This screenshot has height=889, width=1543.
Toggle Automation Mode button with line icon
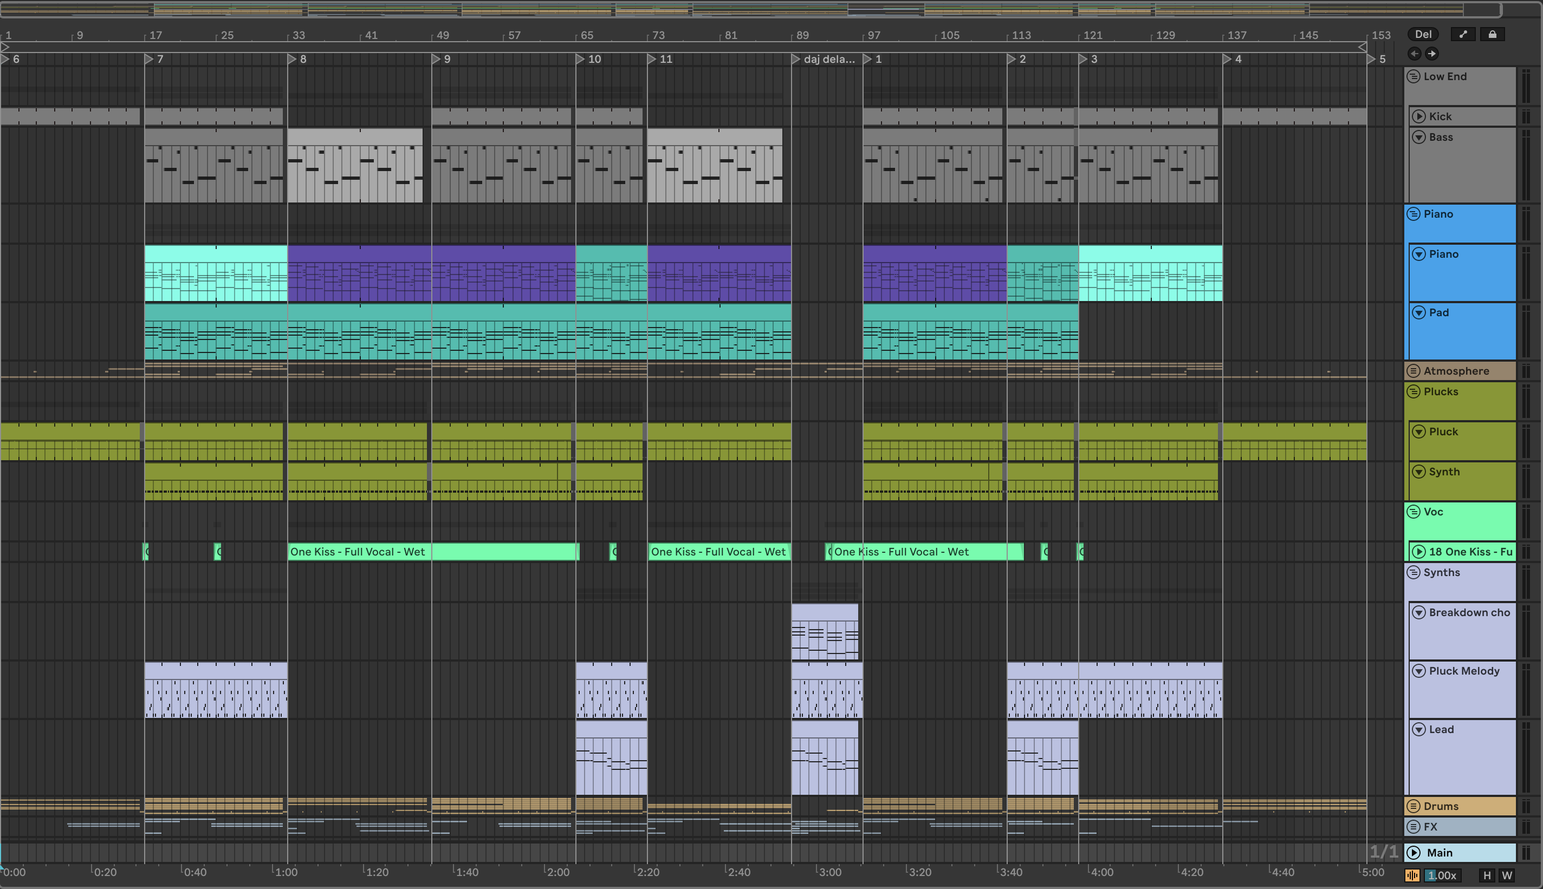tap(1462, 34)
